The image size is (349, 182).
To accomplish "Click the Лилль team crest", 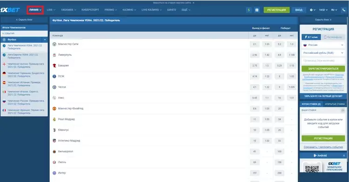I will pos(54,162).
